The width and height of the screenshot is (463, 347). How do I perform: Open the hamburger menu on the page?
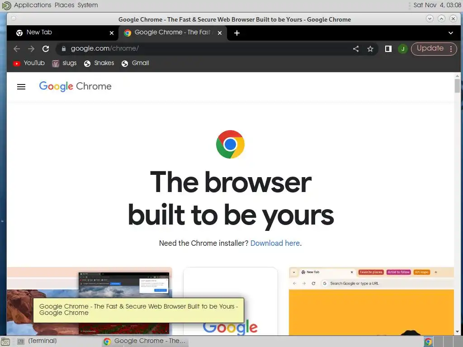pyautogui.click(x=21, y=87)
